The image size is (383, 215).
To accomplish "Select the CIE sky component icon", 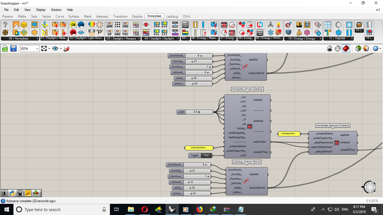I will pos(81,25).
